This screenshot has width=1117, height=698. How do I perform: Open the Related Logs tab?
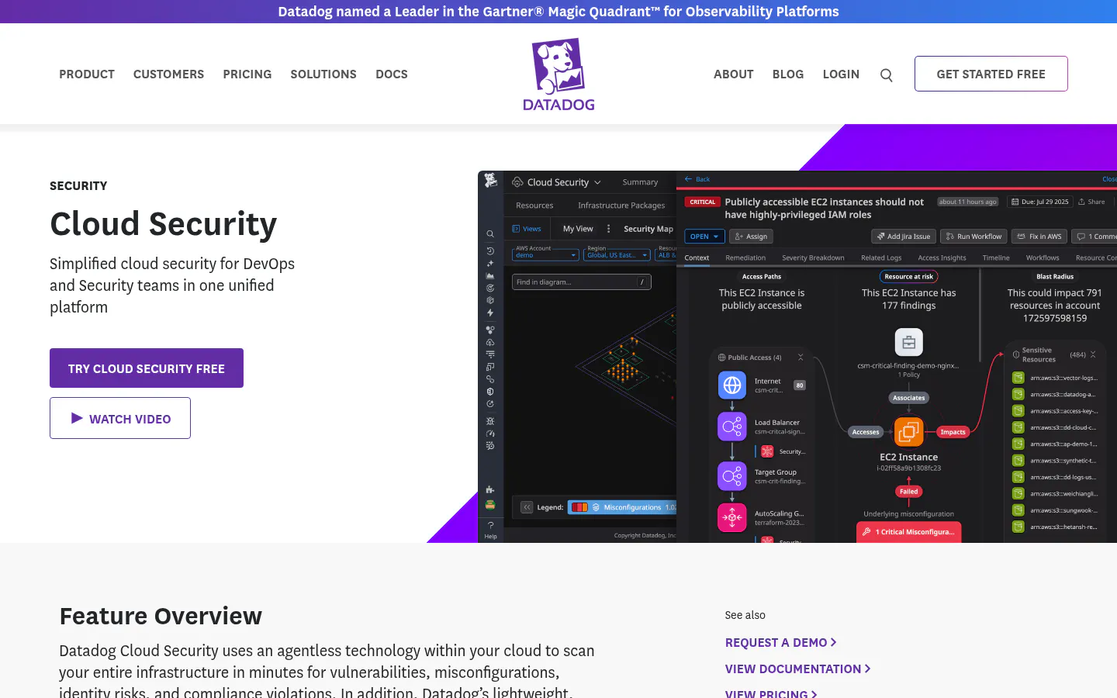click(x=881, y=257)
